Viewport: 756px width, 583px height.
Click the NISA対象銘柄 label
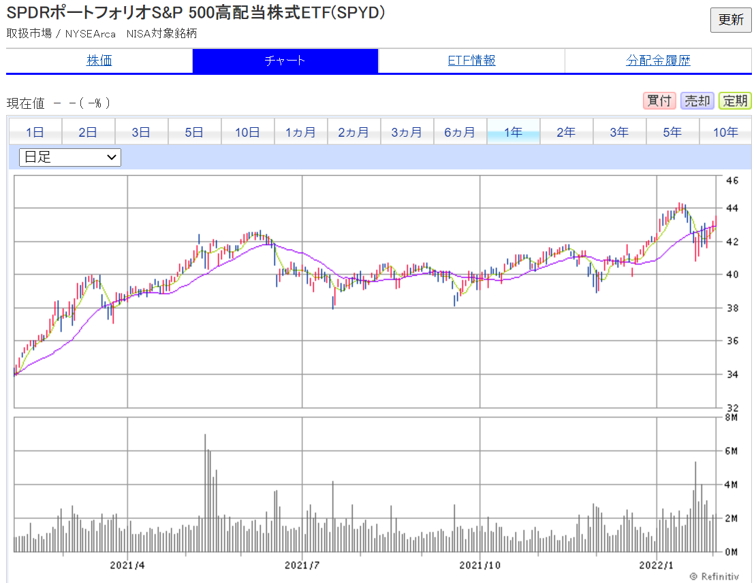[x=161, y=34]
